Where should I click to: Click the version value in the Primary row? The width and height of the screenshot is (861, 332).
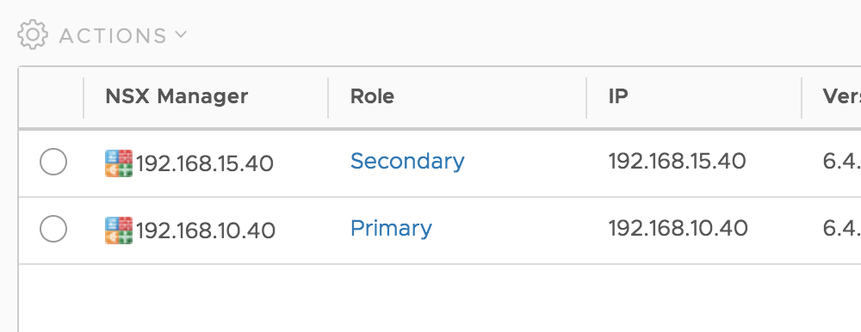(x=841, y=228)
